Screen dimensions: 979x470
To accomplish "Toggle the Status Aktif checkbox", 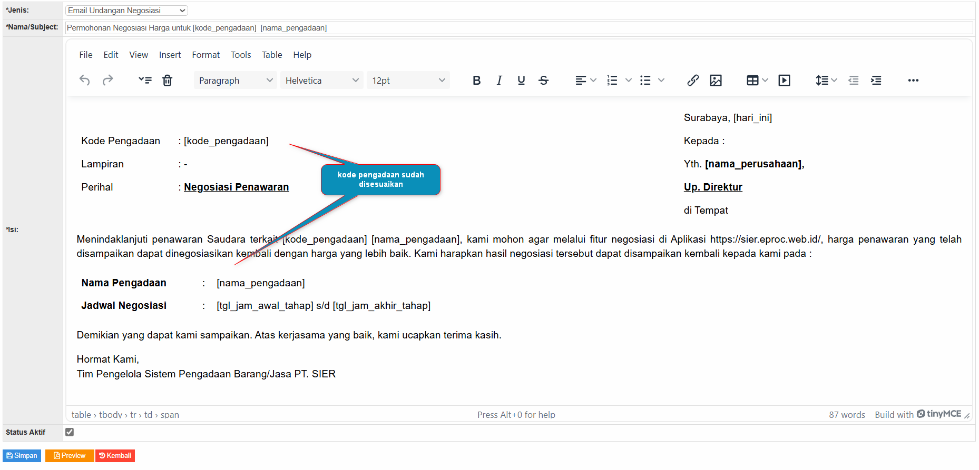I will [x=70, y=432].
